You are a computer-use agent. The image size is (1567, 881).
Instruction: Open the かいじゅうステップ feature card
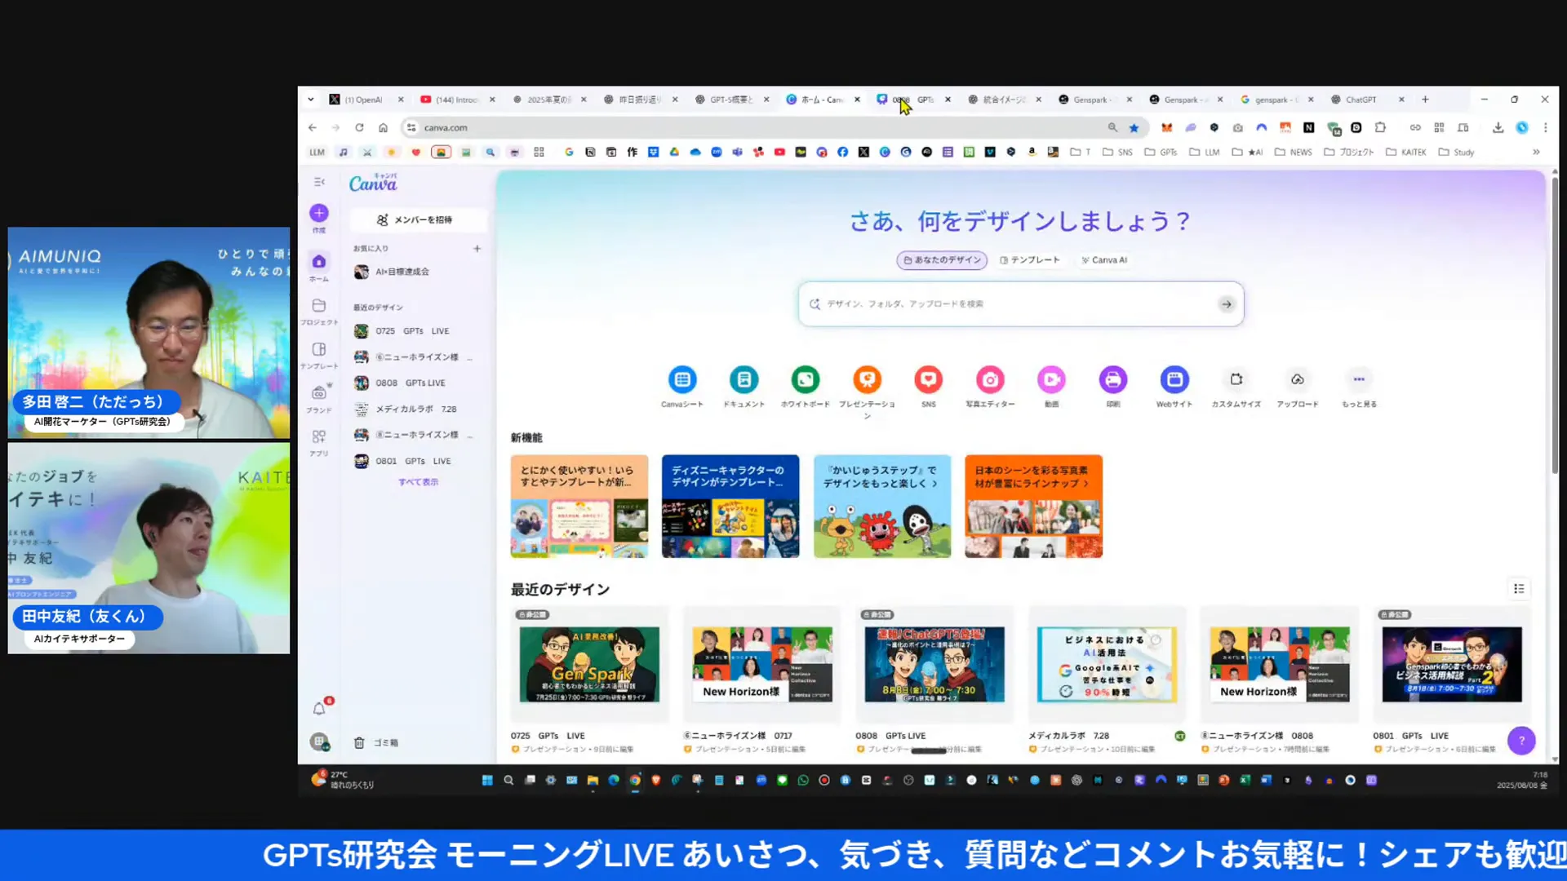[x=882, y=507]
